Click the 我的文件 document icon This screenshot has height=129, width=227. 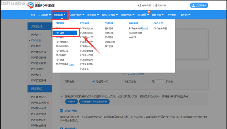[x=155, y=5]
